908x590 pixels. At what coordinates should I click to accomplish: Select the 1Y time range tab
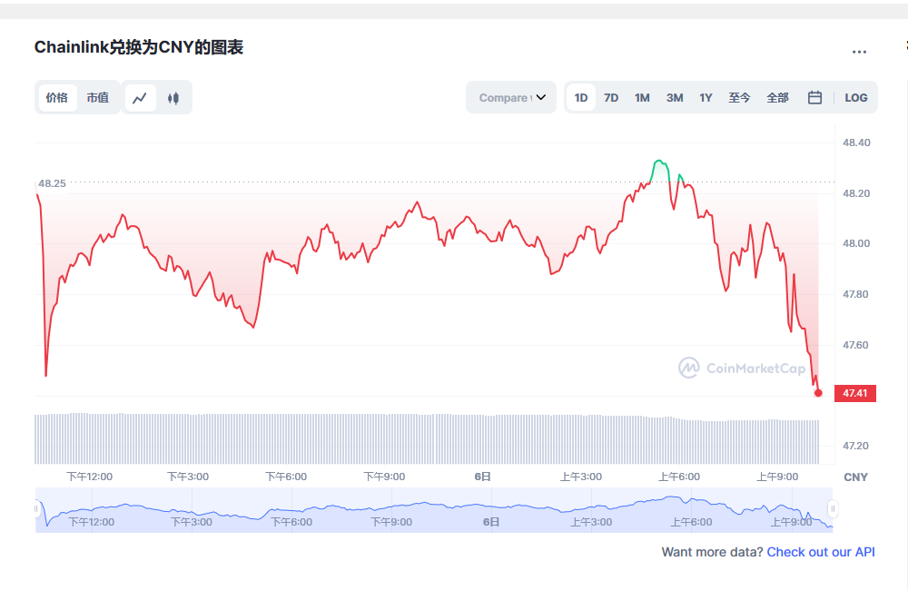706,97
